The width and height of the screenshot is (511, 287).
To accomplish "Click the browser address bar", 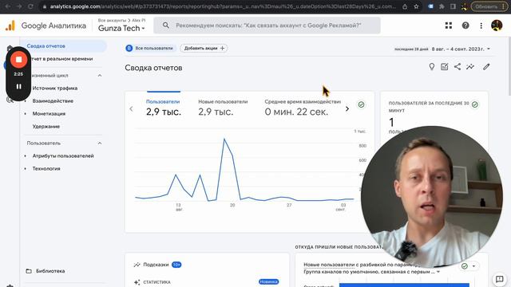I will 223,6.
